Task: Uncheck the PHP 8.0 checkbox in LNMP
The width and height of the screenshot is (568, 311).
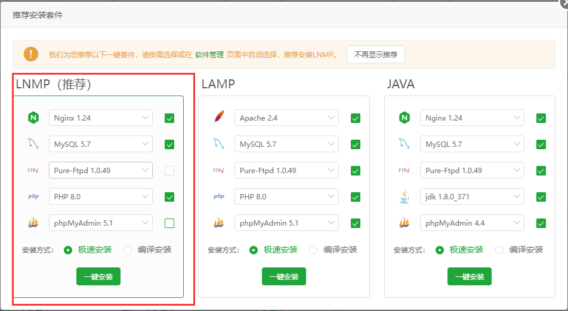Action: click(x=169, y=197)
